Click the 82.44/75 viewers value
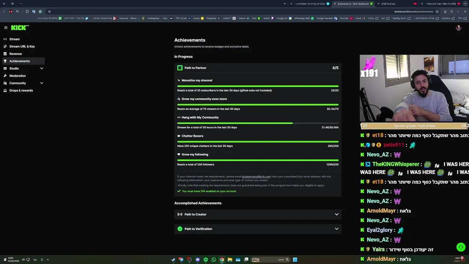 pyautogui.click(x=333, y=109)
